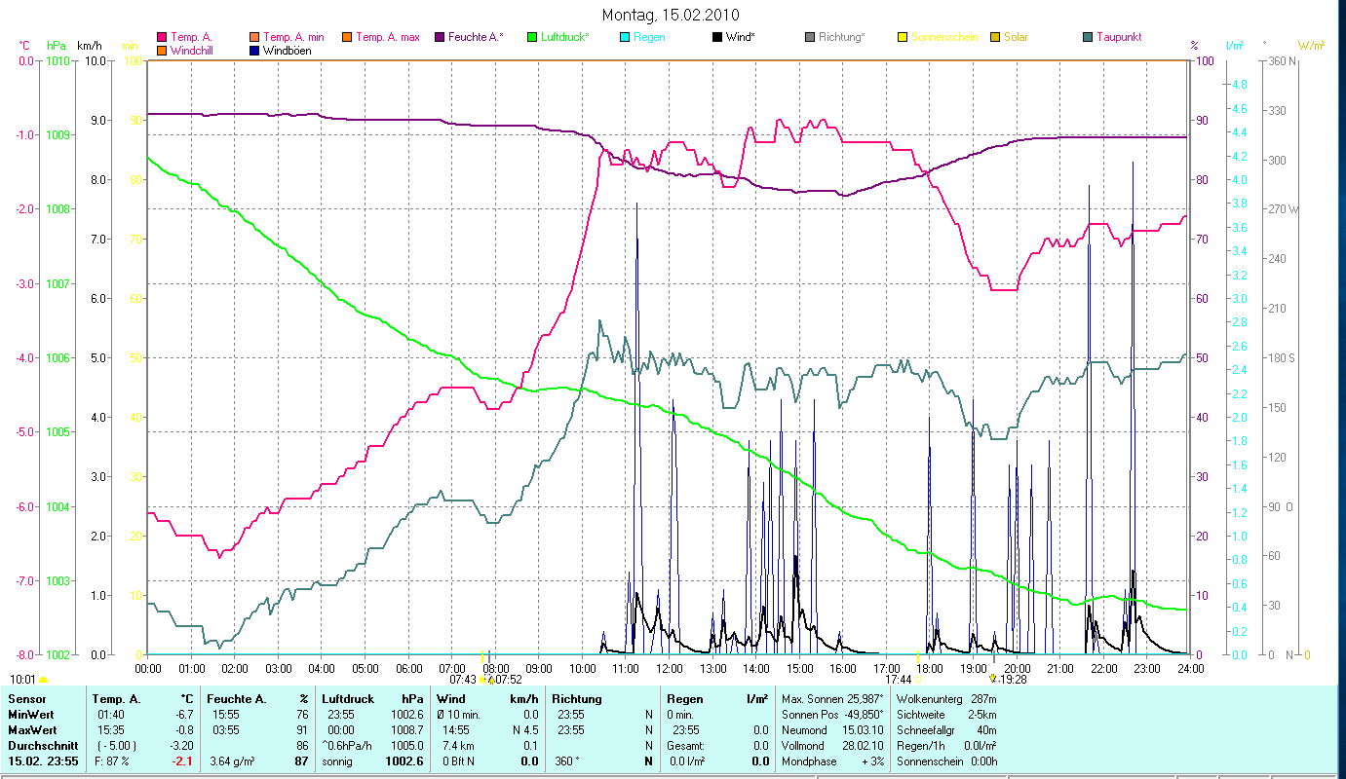
Task: Click the sun icon beside 10:01
Action: (x=43, y=680)
